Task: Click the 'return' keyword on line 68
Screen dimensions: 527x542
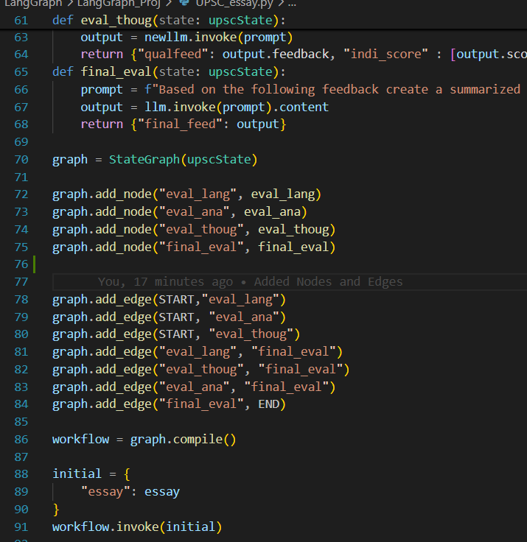Action: [x=102, y=124]
